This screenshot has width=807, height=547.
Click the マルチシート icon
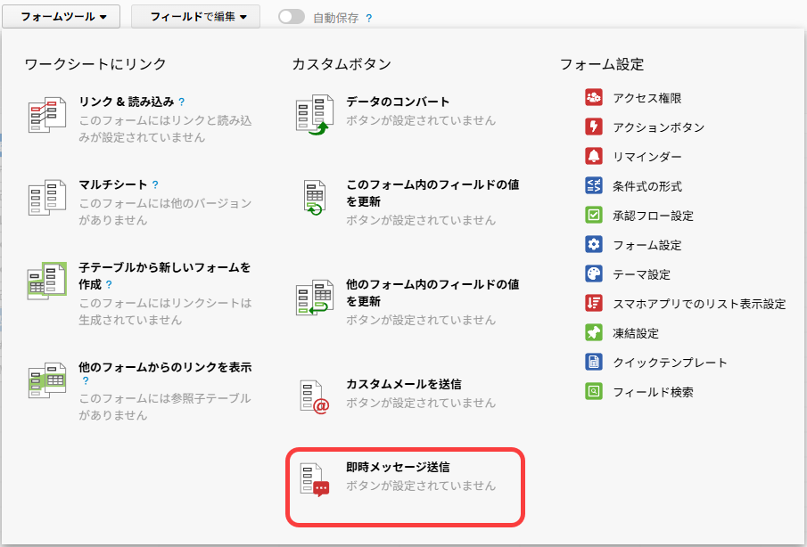pyautogui.click(x=47, y=198)
